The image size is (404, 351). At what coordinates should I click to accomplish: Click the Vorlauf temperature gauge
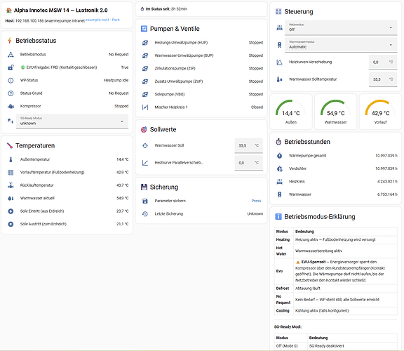[x=380, y=112]
